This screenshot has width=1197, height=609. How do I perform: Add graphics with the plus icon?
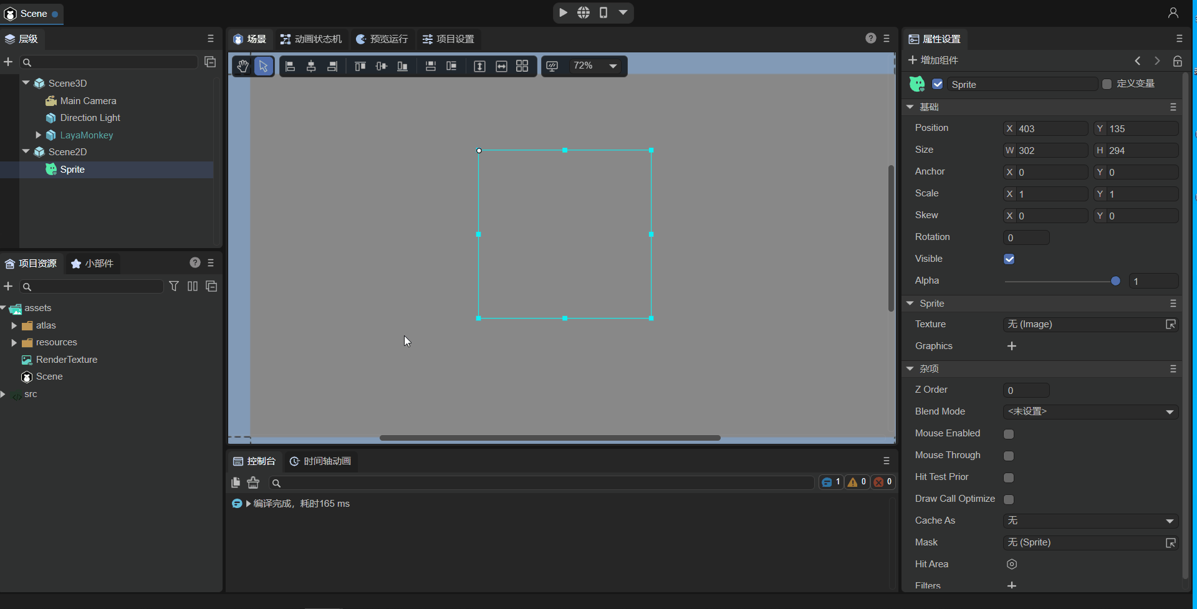coord(1011,346)
